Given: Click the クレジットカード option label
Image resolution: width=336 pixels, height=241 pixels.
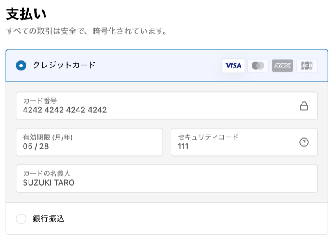Looking at the screenshot, I should (x=64, y=65).
